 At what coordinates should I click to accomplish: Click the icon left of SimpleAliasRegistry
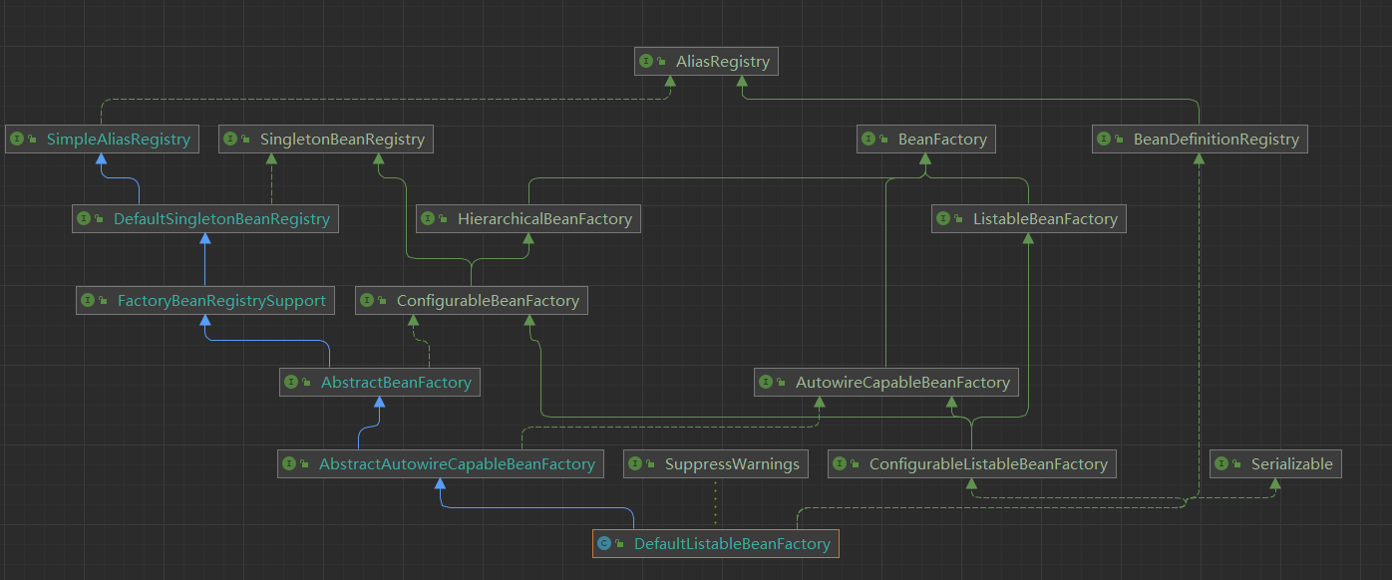(17, 139)
